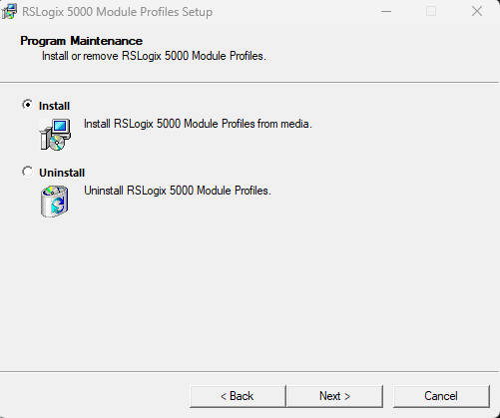Click the "RSLogix 5000 Module Profiles Setup" title
500x418 pixels.
(x=118, y=12)
